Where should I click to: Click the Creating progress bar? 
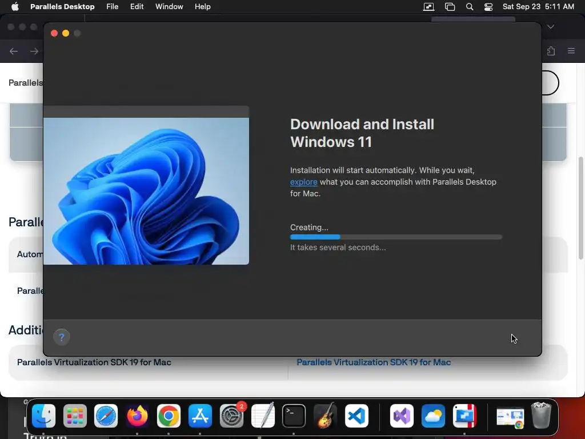pos(396,237)
